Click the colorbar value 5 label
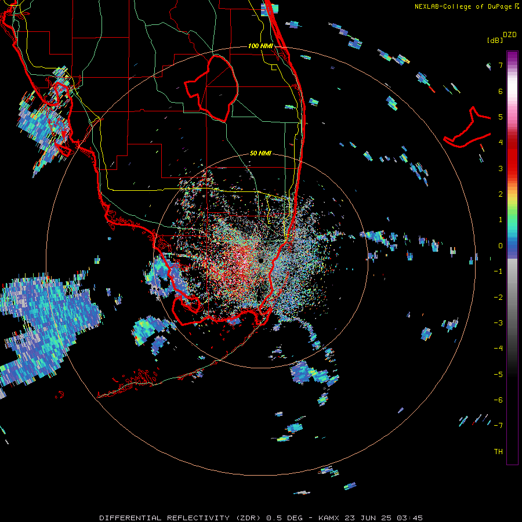The width and height of the screenshot is (522, 522). tap(501, 117)
